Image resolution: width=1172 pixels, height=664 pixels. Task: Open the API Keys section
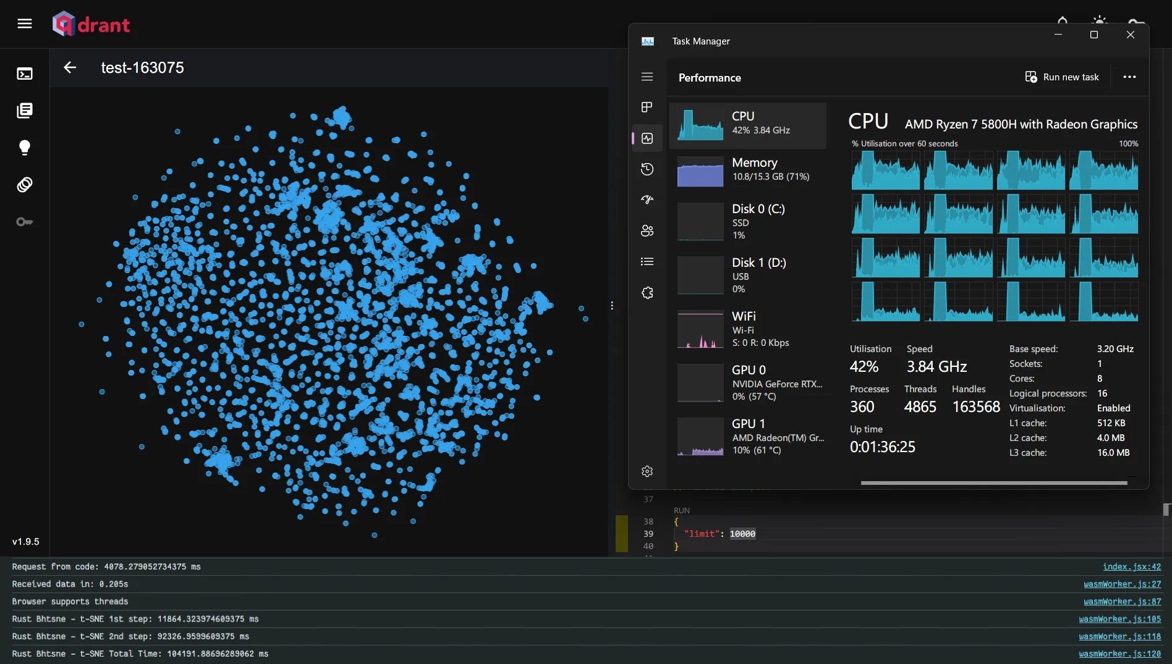(25, 222)
